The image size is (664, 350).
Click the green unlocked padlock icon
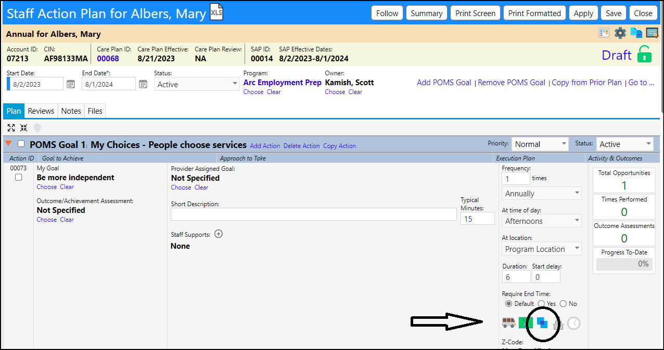pos(644,54)
